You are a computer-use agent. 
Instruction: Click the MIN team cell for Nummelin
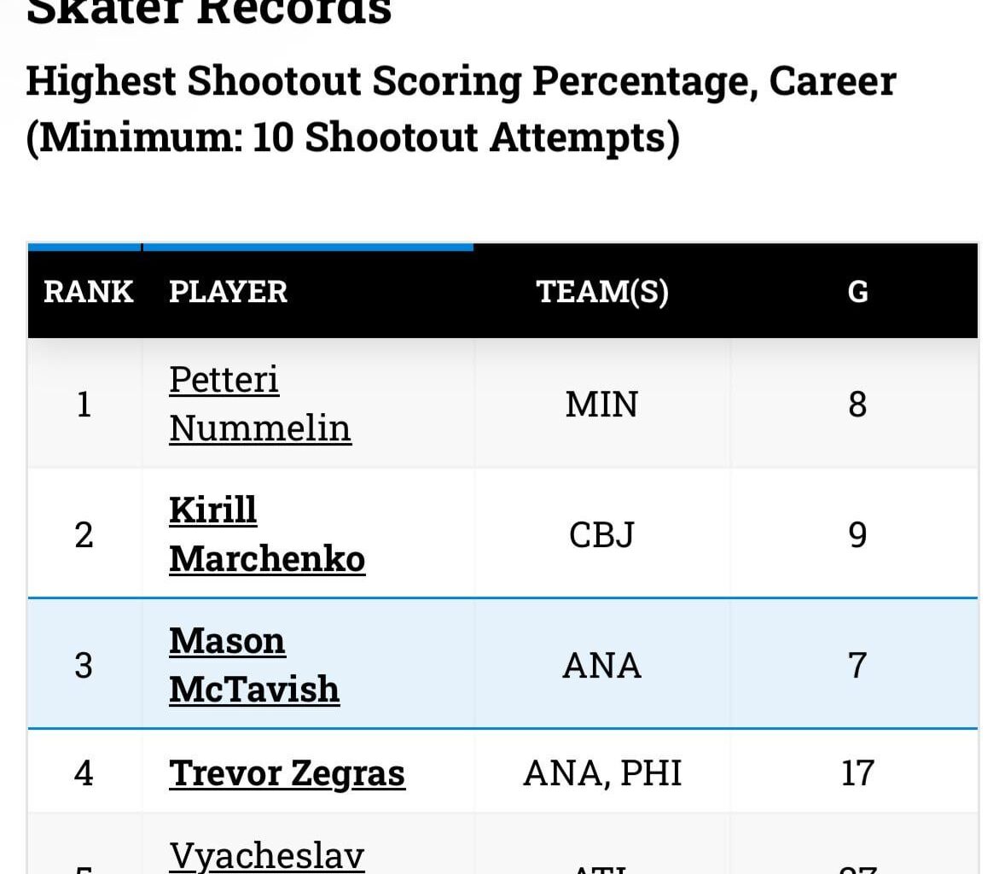click(x=601, y=403)
